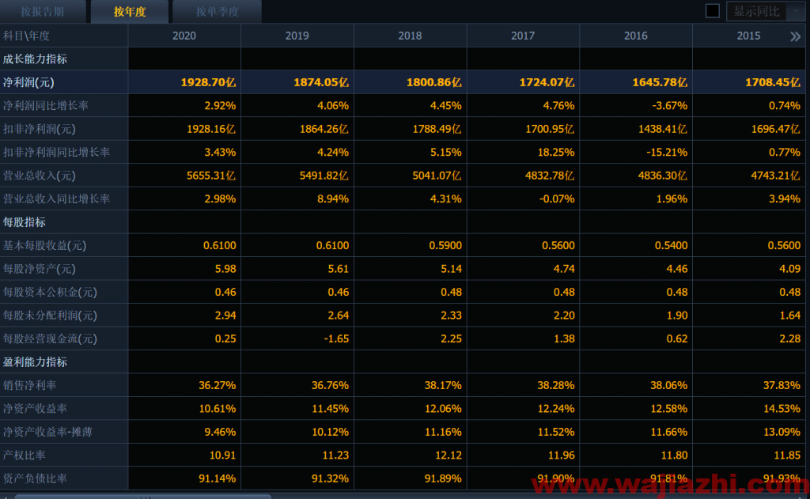The height and width of the screenshot is (499, 810).
Task: Select the 扣非净利润(元) row label
Action: pos(40,129)
